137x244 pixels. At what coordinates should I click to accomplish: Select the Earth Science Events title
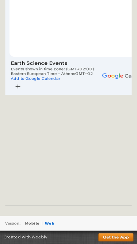[39, 63]
